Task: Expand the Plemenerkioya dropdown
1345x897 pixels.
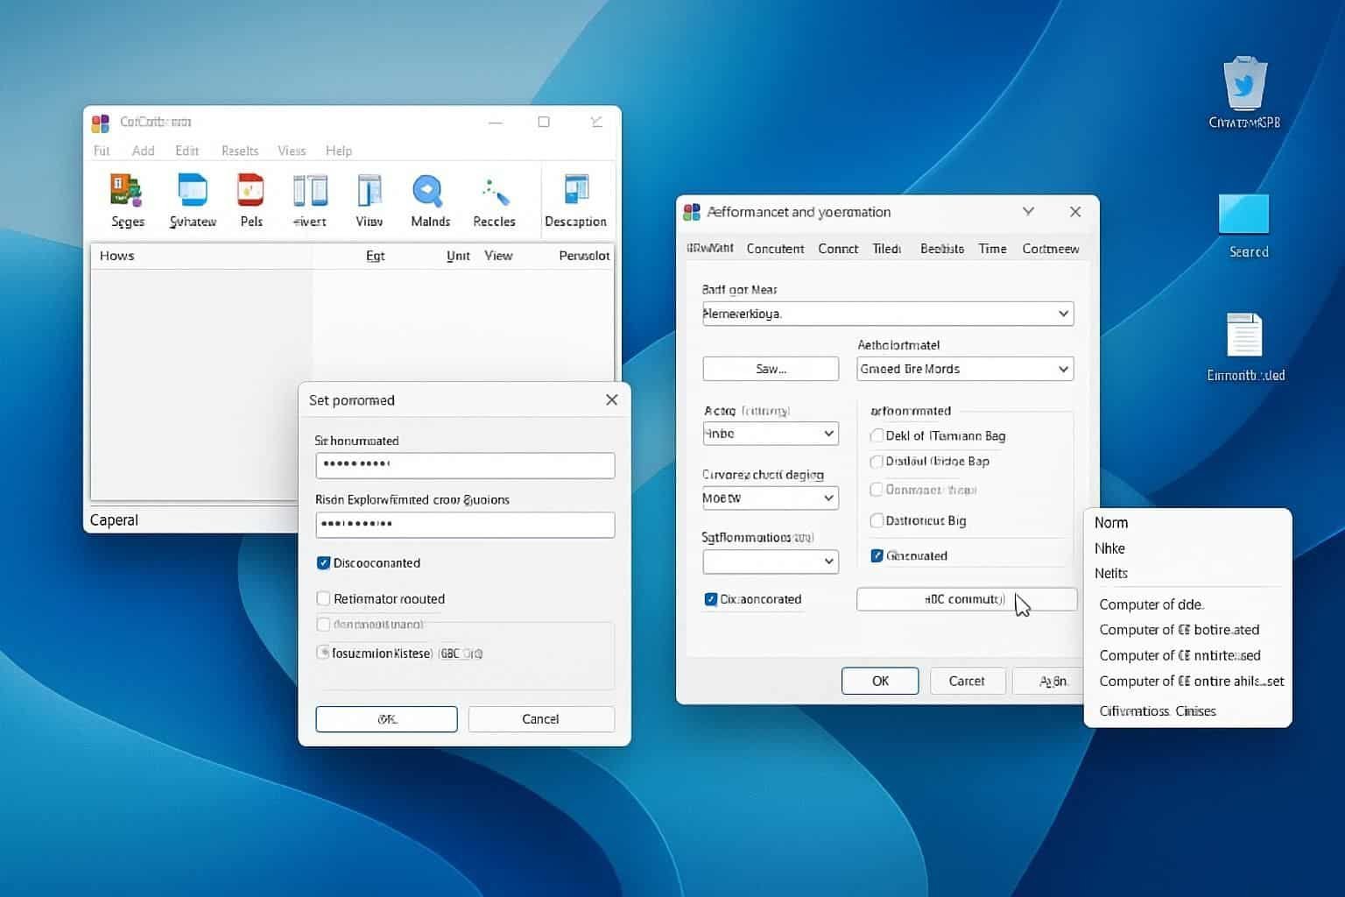Action: pyautogui.click(x=888, y=314)
